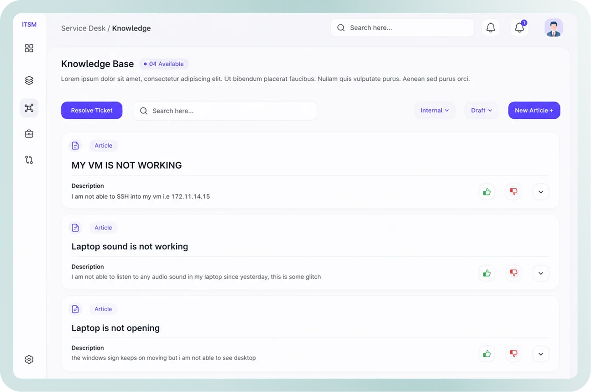Screen dimensions: 591x392
Task: Open the branch workflow icon in sidebar
Action: 29,160
